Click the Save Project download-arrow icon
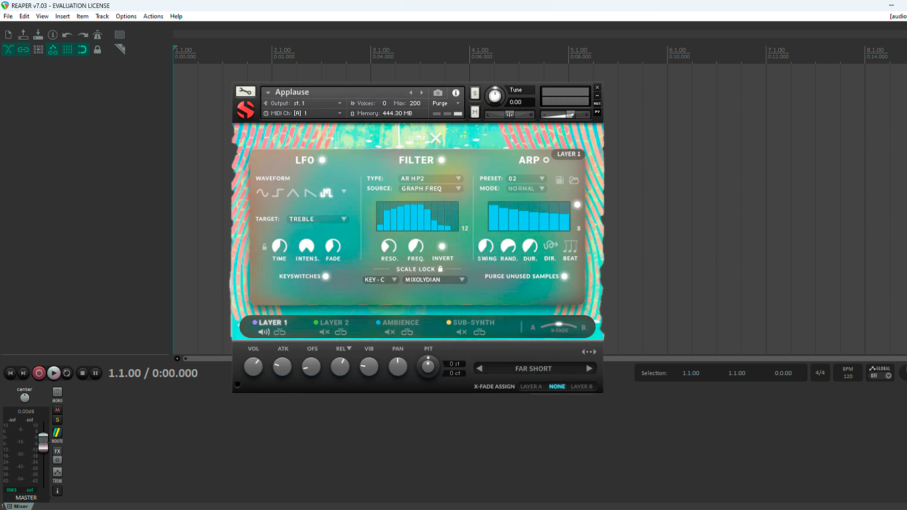Image resolution: width=907 pixels, height=510 pixels. [38, 35]
